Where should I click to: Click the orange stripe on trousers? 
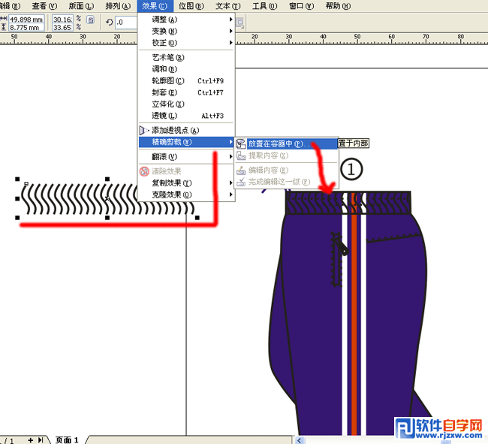coord(354,324)
